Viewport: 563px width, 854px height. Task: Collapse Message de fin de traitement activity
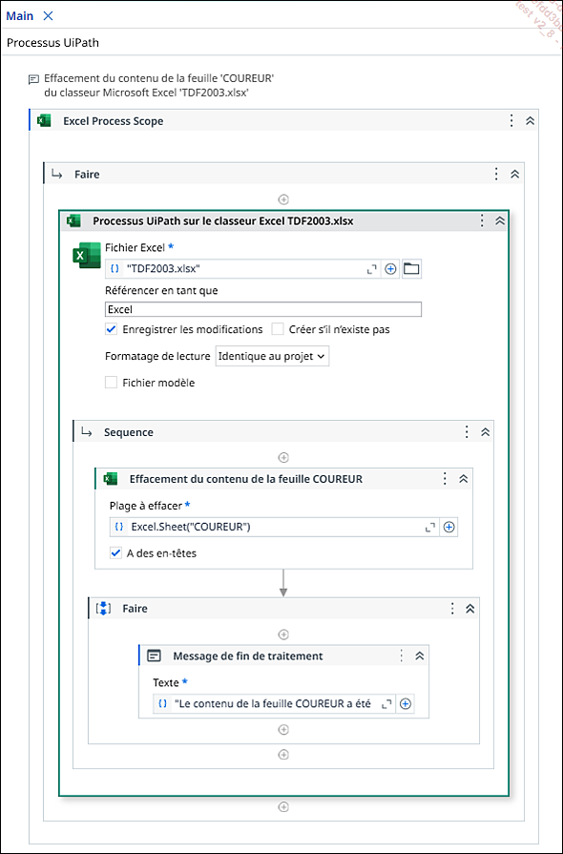coord(419,656)
